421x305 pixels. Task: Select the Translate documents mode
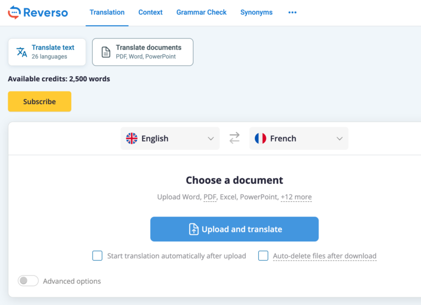click(x=143, y=52)
